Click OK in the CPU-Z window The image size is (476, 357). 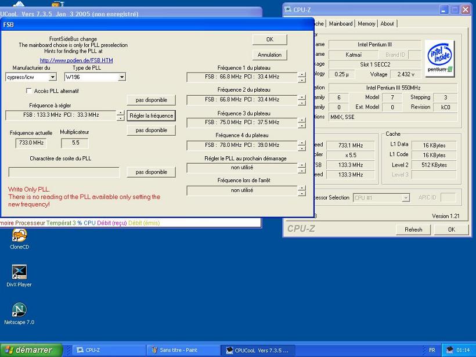click(452, 229)
